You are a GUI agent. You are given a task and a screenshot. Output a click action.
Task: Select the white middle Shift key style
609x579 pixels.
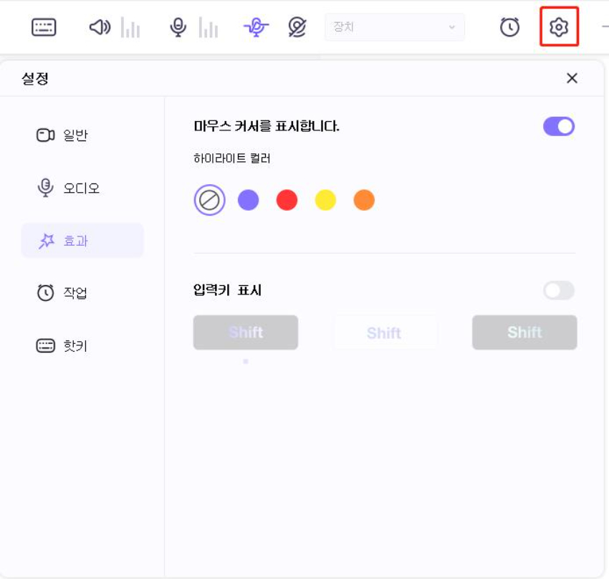385,332
